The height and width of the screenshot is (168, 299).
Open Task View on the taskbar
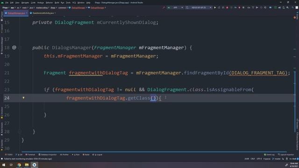(11, 165)
